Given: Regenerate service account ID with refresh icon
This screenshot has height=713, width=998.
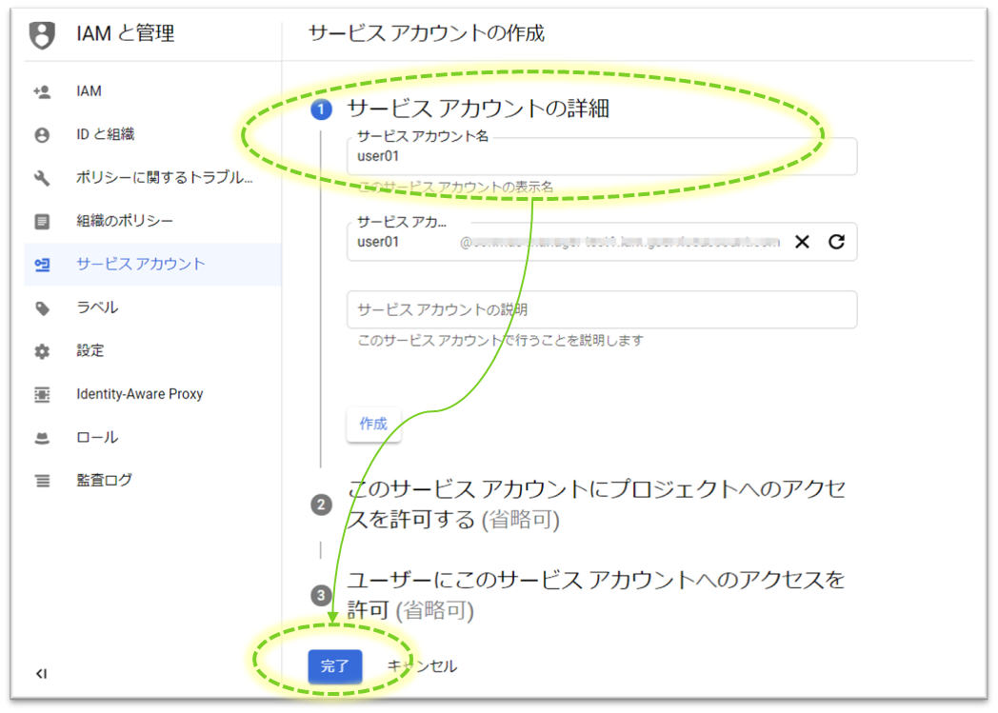Looking at the screenshot, I should (x=836, y=242).
